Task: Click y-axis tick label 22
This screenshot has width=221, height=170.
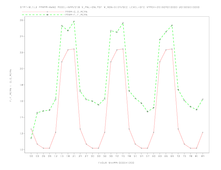Action: pos(21,52)
